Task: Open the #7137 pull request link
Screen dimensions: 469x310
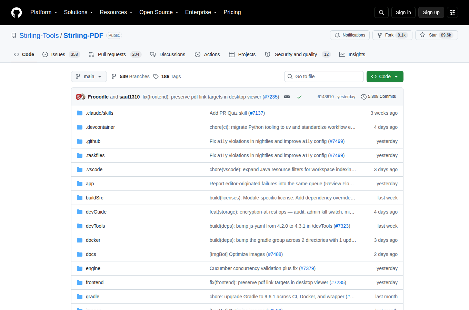Action: click(x=257, y=113)
